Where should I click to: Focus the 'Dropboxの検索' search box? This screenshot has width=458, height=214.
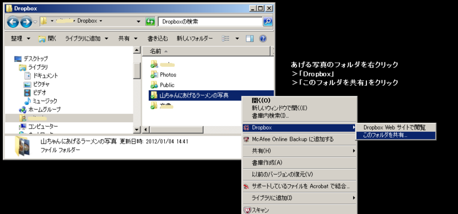pos(210,21)
